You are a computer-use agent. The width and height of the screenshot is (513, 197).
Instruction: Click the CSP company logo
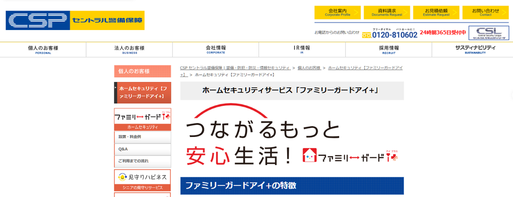[x=75, y=20]
